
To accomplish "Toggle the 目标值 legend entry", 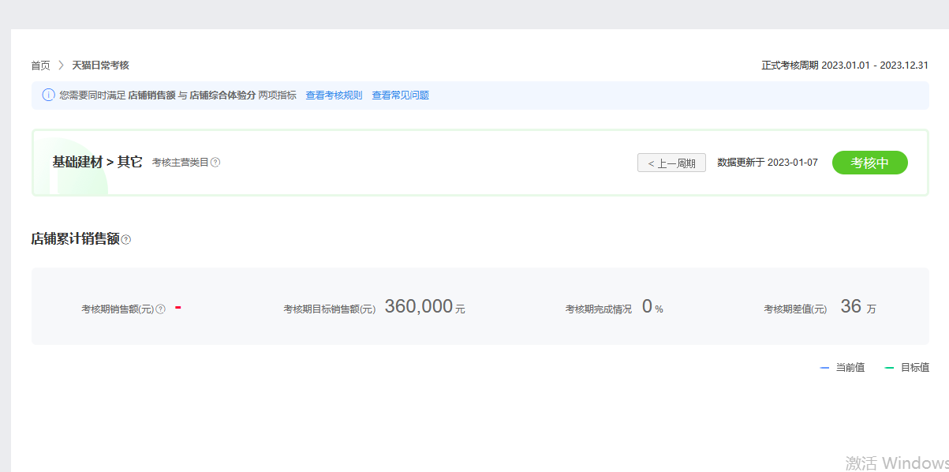I will click(906, 367).
